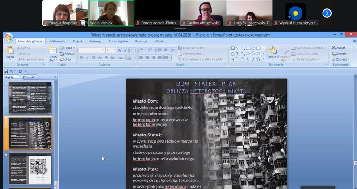Switch to the Konspekt outline tab
This screenshot has width=357, height=189.
pyautogui.click(x=29, y=77)
